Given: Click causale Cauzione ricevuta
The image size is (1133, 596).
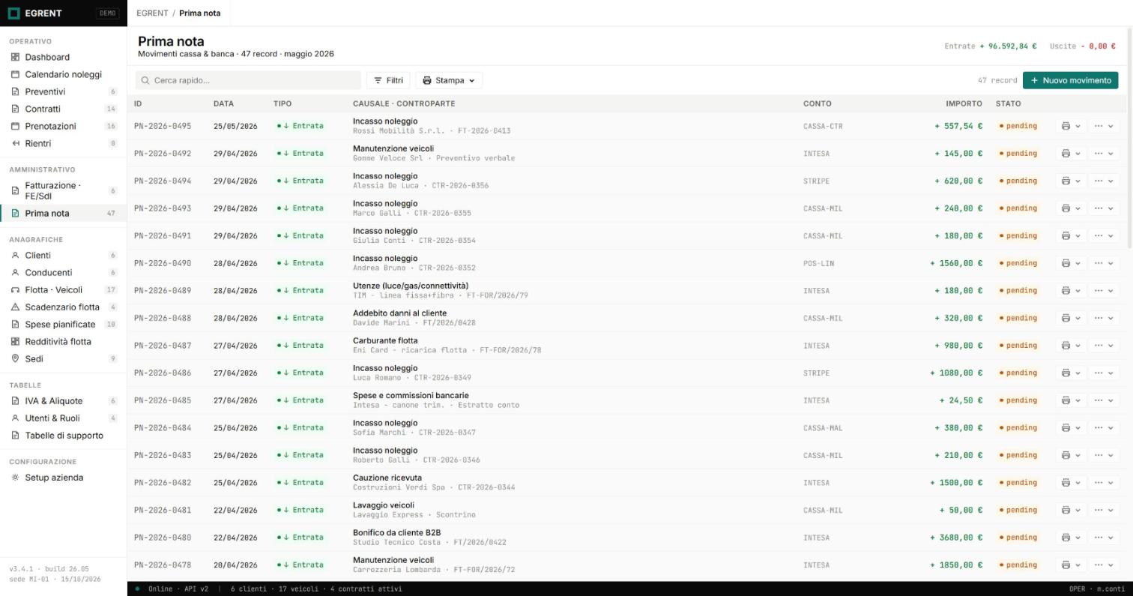Looking at the screenshot, I should pos(387,478).
